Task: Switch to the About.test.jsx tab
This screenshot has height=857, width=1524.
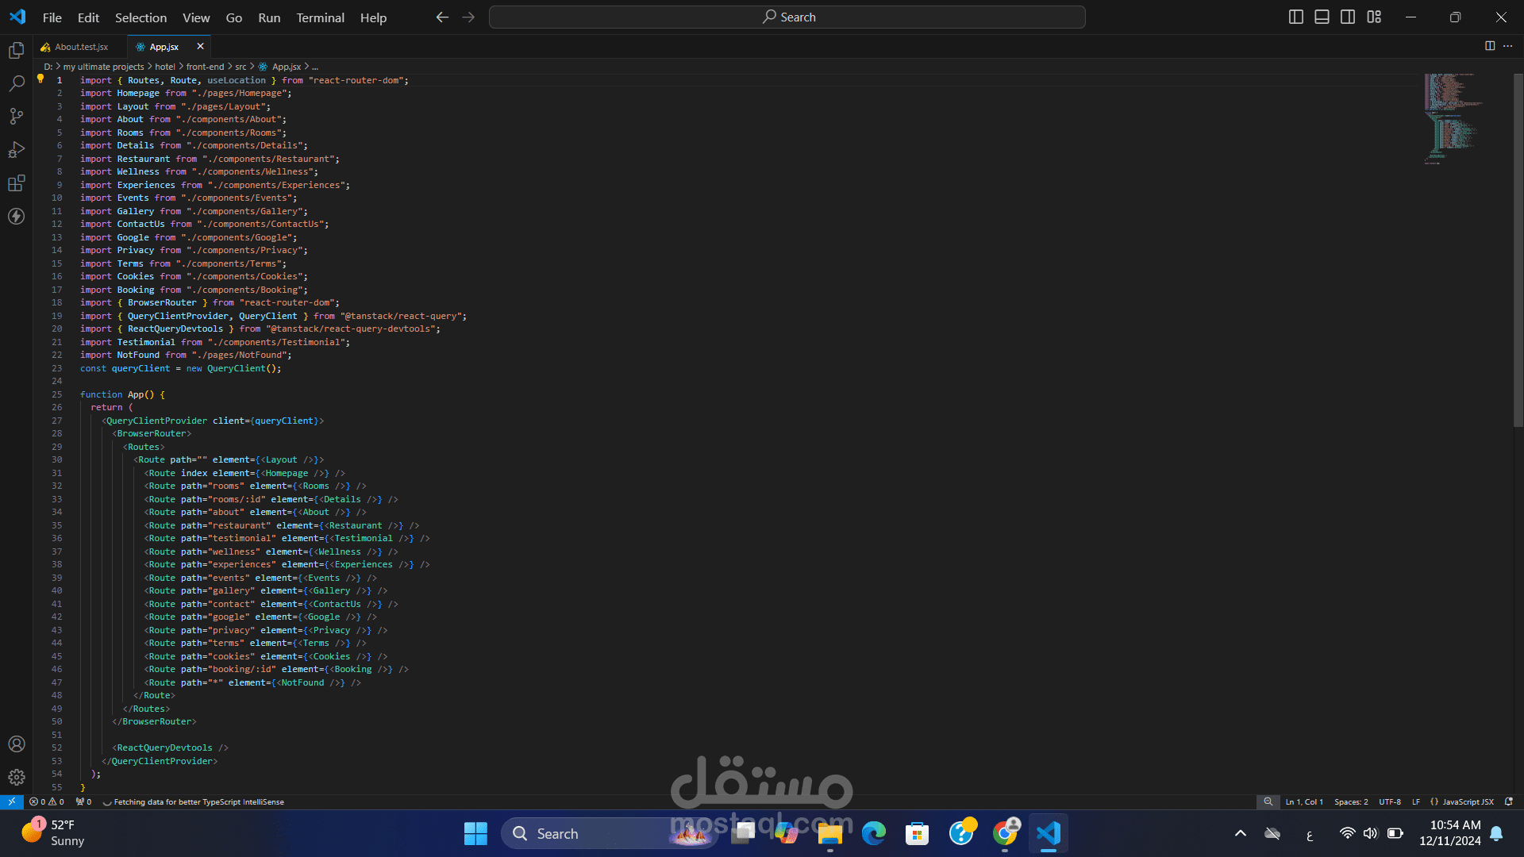Action: [x=81, y=47]
